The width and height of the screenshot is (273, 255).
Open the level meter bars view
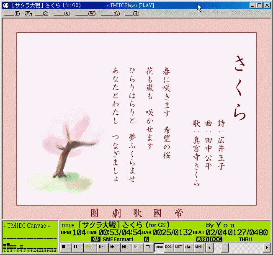tap(188, 247)
